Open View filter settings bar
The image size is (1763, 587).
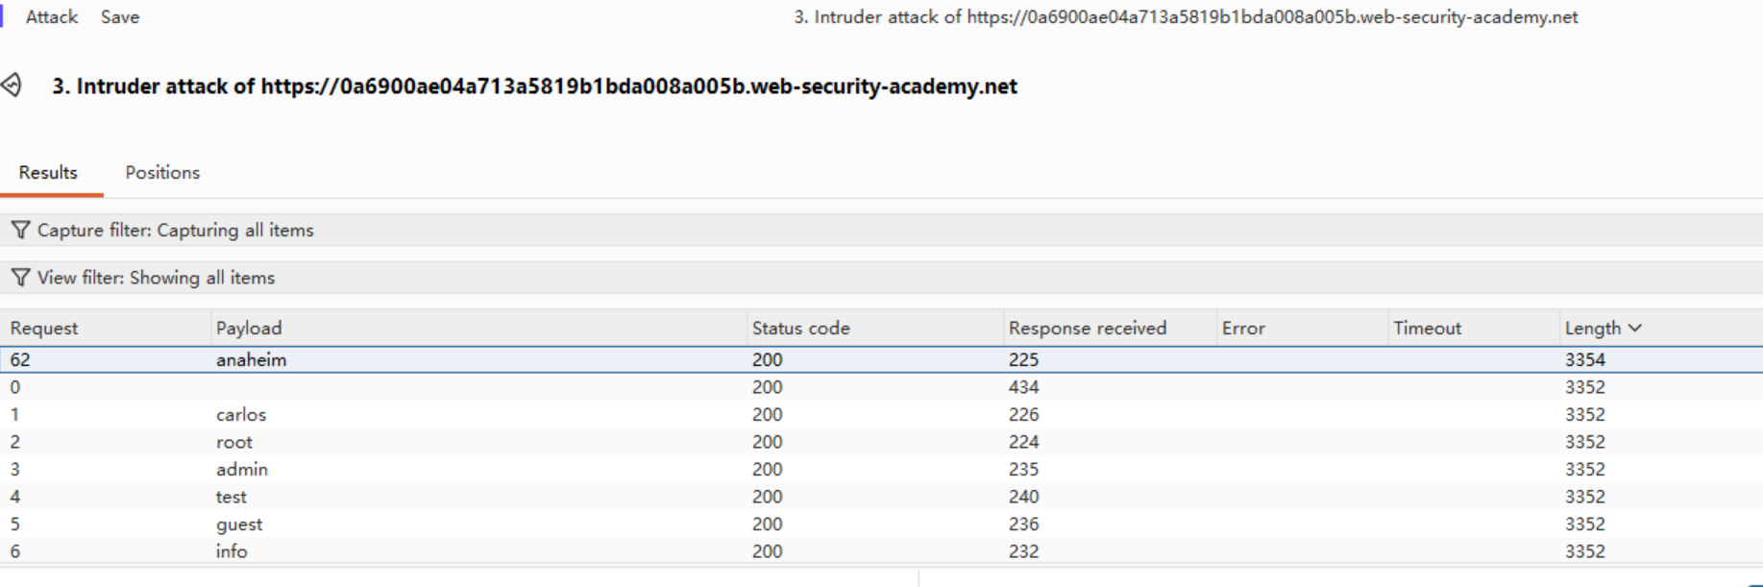point(881,278)
